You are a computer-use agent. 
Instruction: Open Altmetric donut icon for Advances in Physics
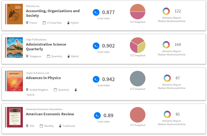tap(167, 78)
